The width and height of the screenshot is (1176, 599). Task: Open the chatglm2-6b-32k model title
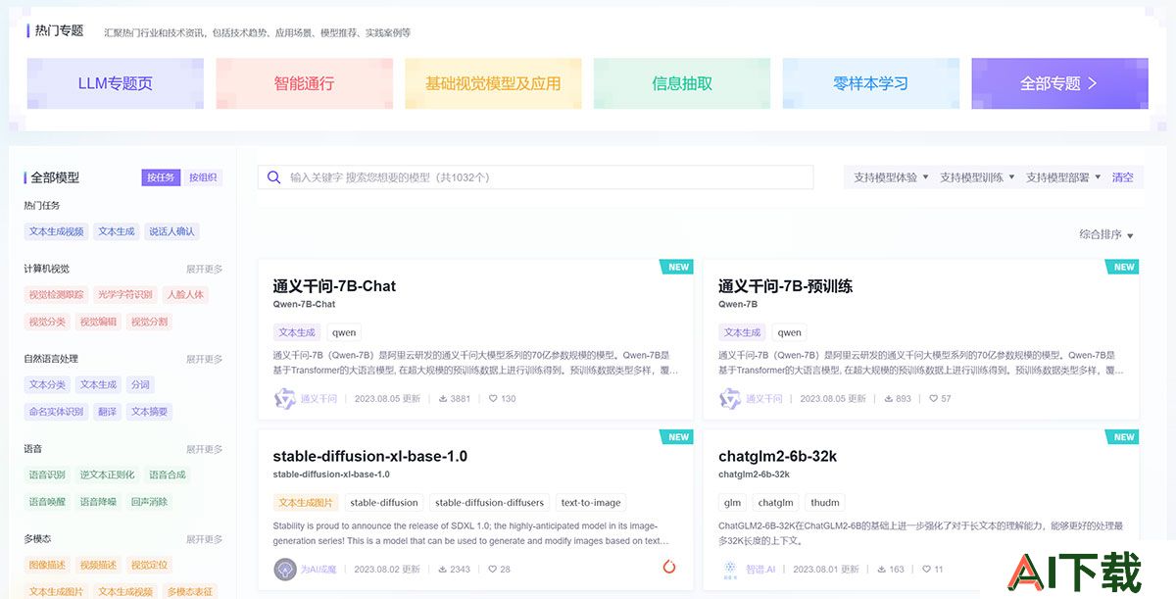tap(777, 456)
